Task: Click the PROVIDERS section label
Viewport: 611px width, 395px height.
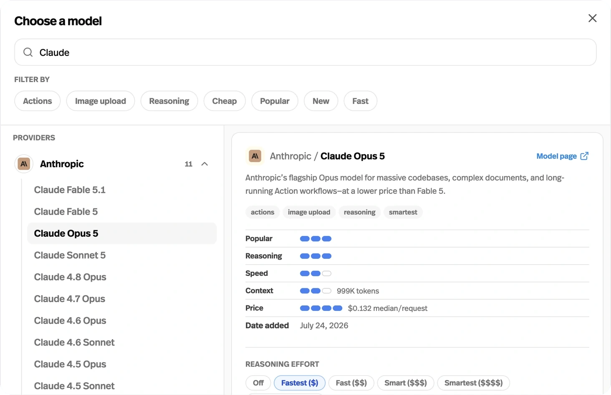Action: coord(34,137)
